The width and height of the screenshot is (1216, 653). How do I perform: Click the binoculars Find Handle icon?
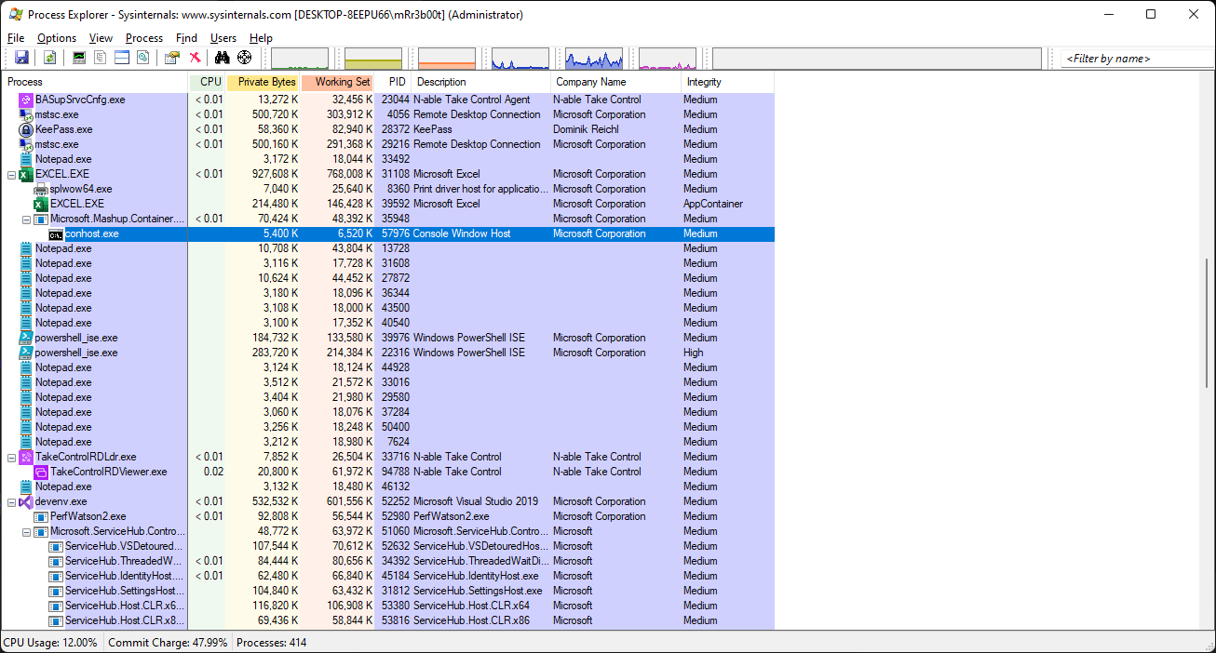(223, 58)
